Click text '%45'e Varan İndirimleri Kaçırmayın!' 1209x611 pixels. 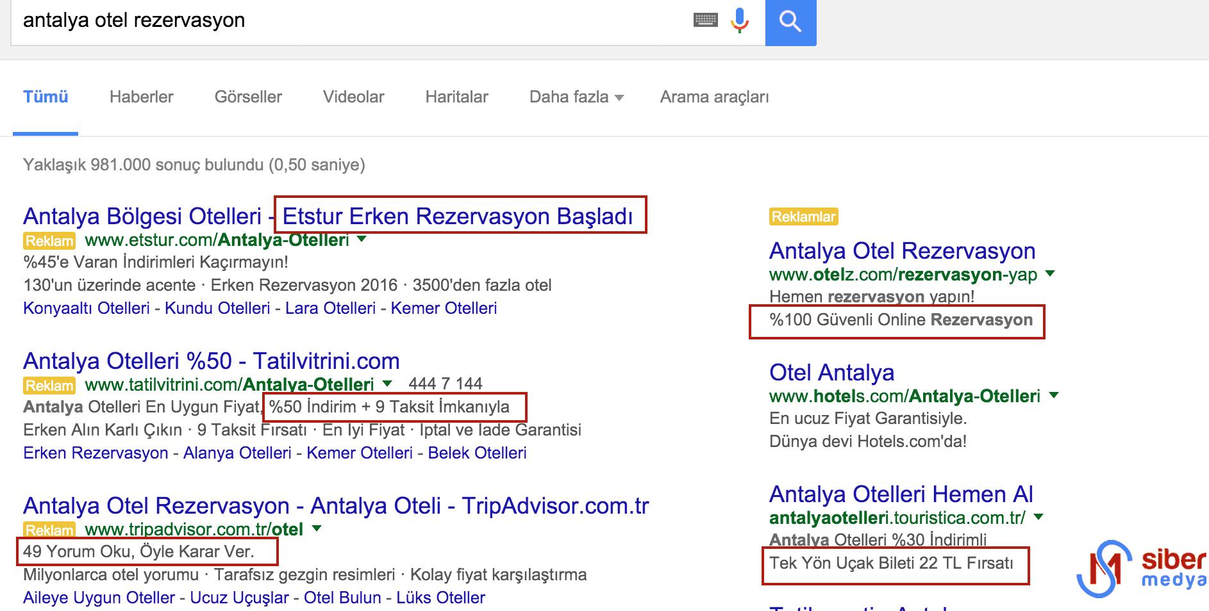pyautogui.click(x=155, y=262)
